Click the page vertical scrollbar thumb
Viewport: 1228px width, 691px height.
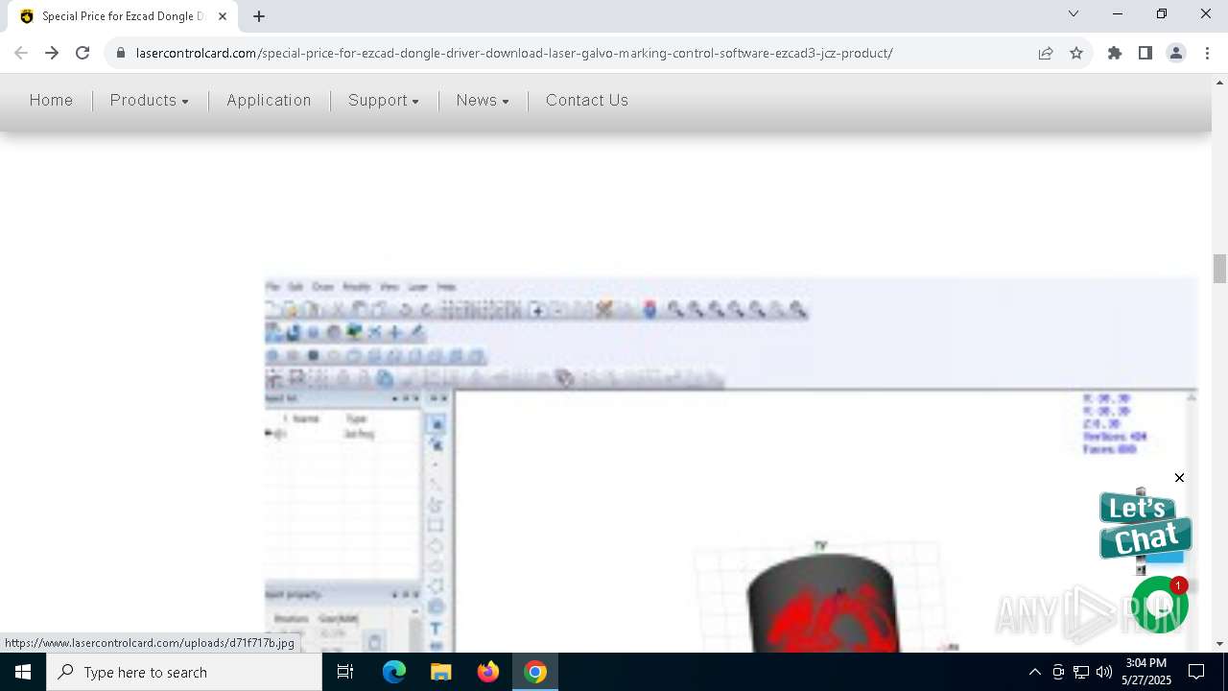tap(1219, 269)
